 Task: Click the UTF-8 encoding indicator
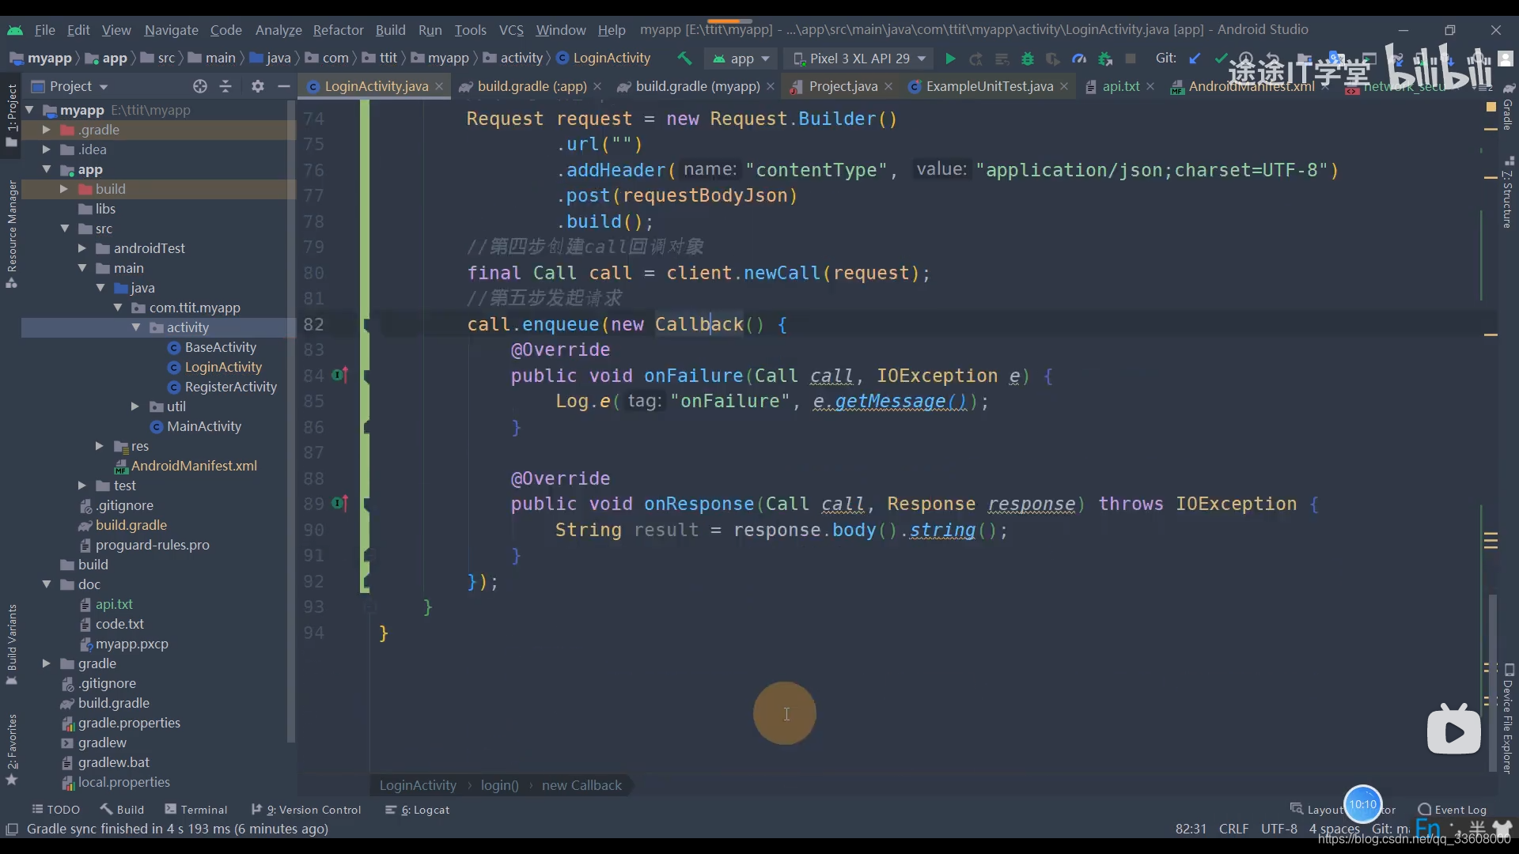[x=1278, y=829]
